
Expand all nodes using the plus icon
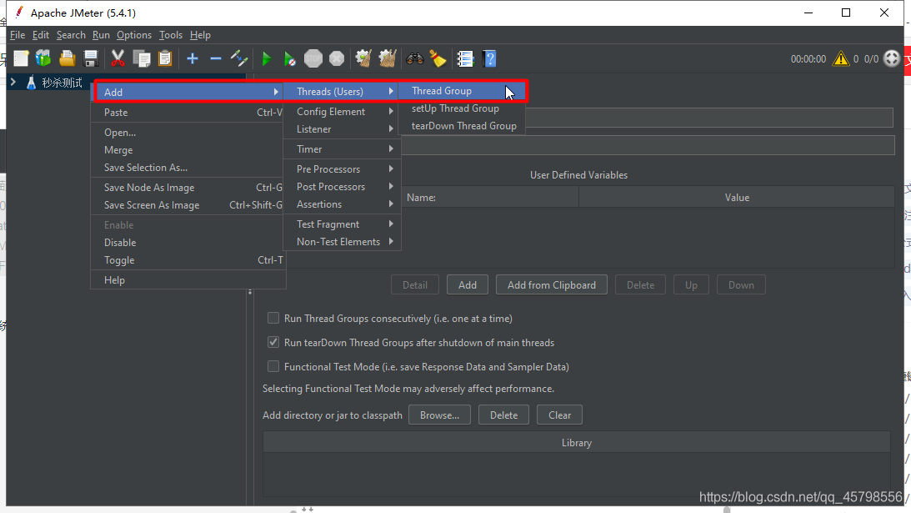193,58
